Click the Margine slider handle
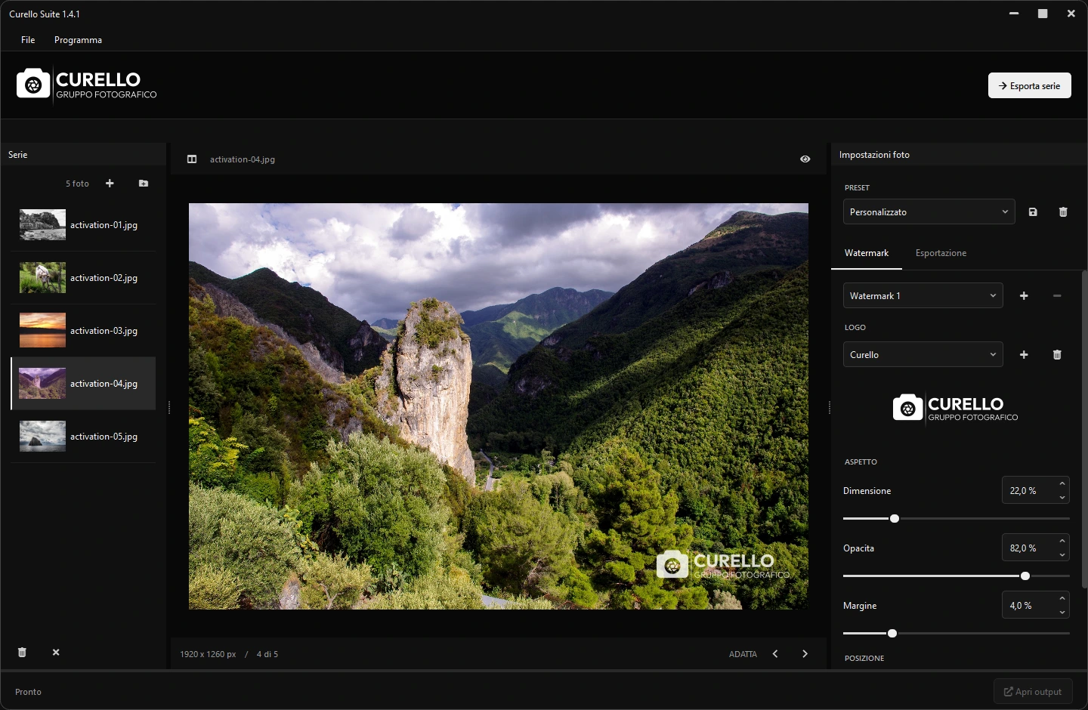This screenshot has width=1088, height=710. [x=892, y=634]
